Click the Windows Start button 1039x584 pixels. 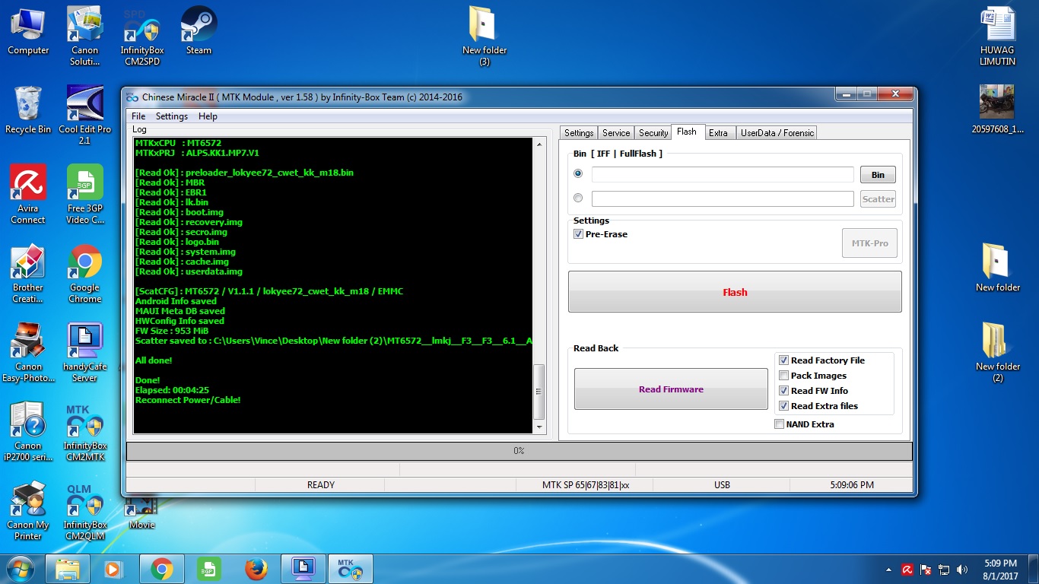click(x=20, y=569)
